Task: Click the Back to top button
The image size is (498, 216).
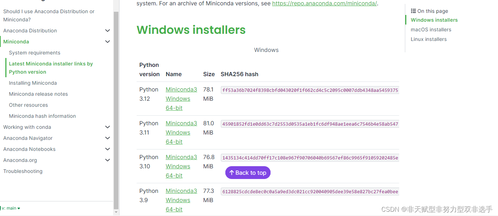Action: pos(248,173)
